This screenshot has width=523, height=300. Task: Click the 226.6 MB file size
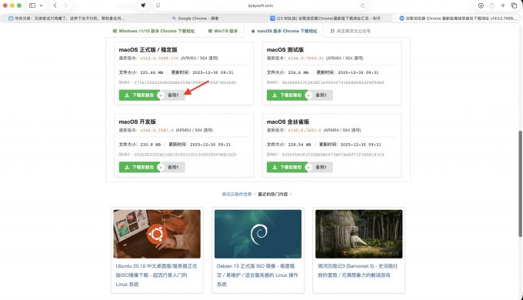298,72
